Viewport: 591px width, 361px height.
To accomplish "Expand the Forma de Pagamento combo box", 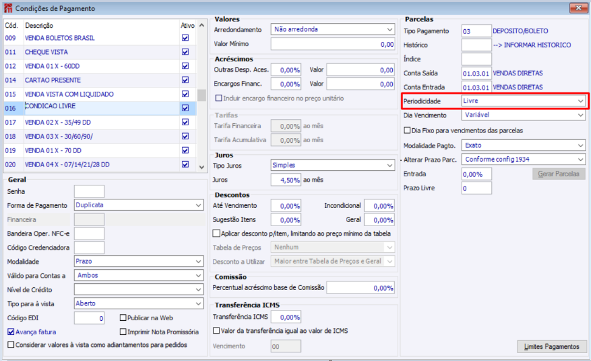I will (x=198, y=205).
